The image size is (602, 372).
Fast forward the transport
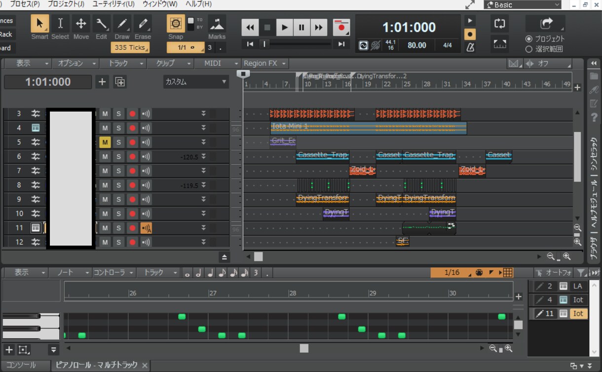coord(319,28)
